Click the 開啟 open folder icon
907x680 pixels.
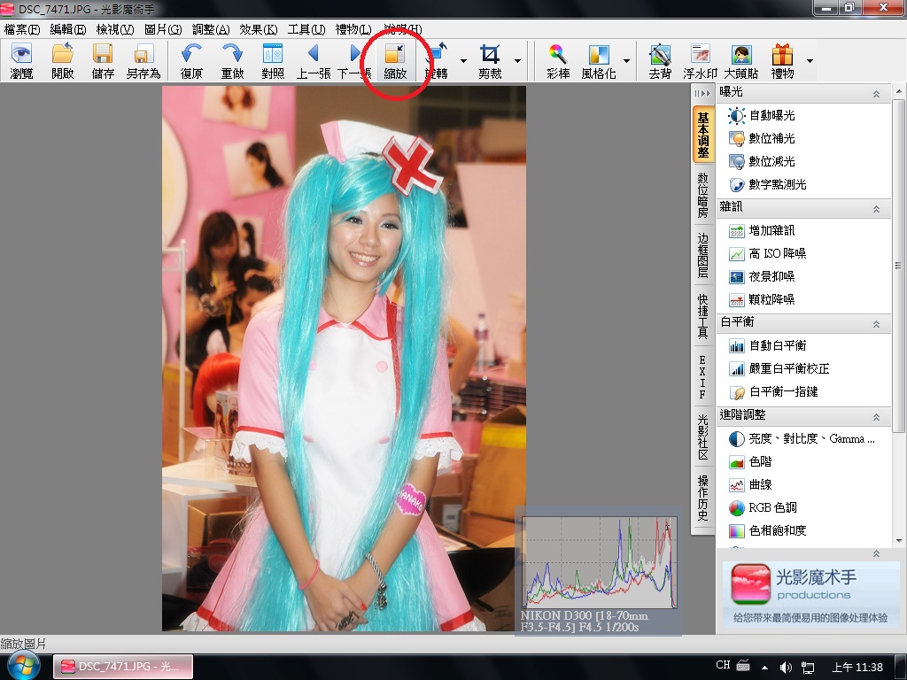[63, 61]
